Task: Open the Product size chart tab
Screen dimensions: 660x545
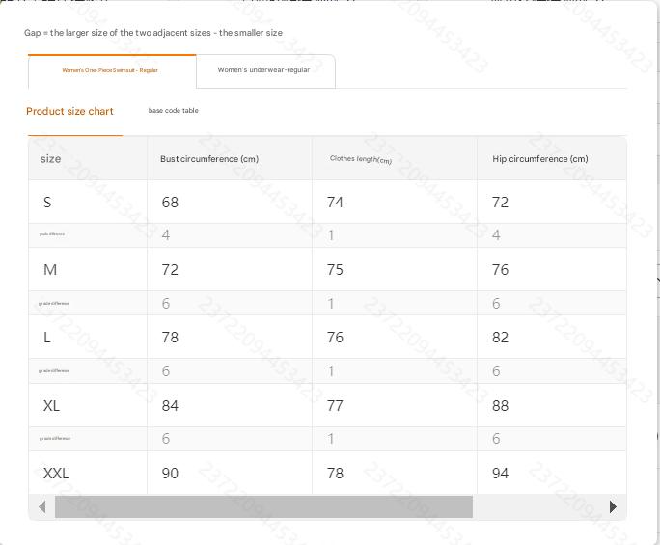Action: (x=69, y=112)
